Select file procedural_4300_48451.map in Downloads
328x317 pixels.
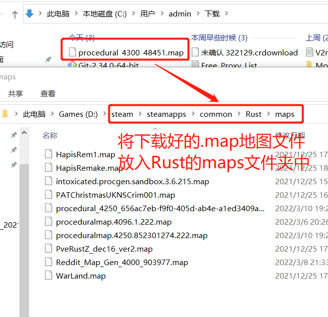[x=126, y=52]
